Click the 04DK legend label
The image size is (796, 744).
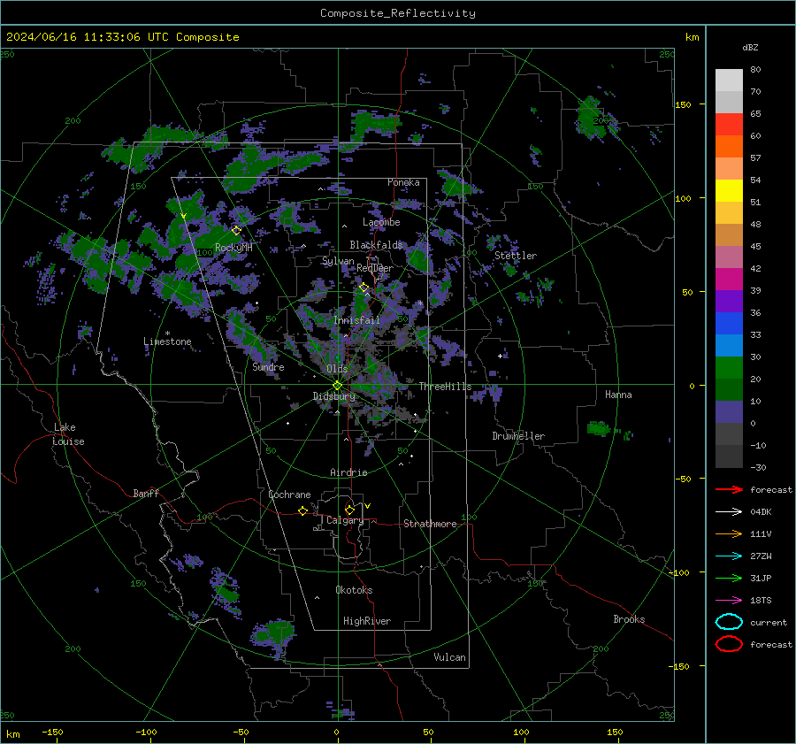pos(761,512)
